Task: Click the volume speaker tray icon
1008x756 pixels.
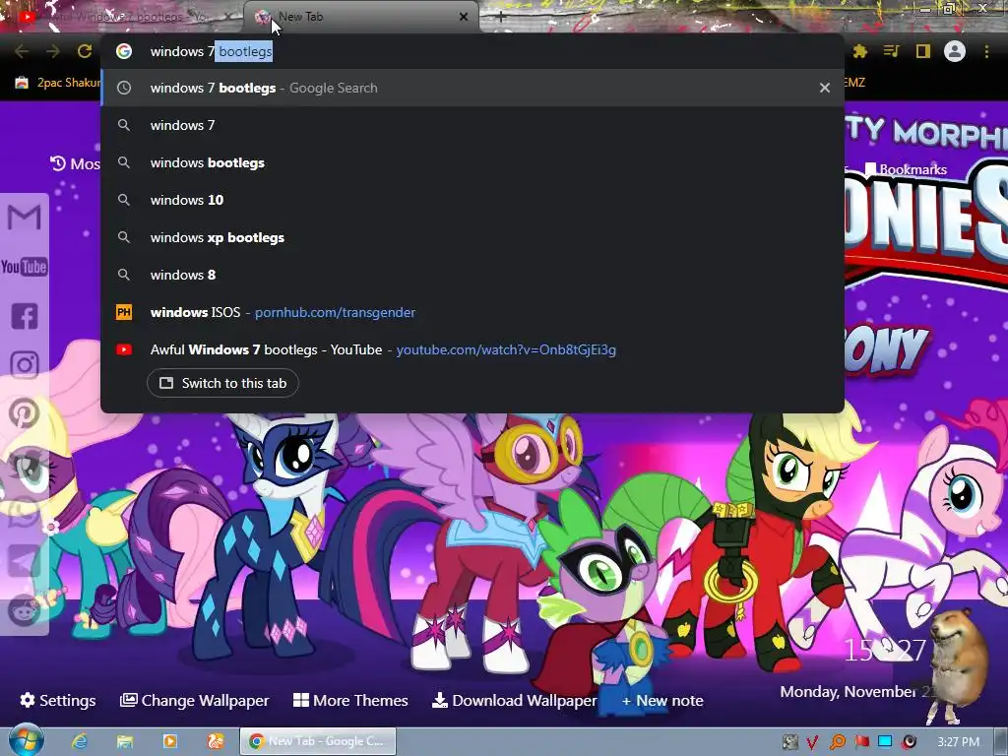Action: pos(909,742)
